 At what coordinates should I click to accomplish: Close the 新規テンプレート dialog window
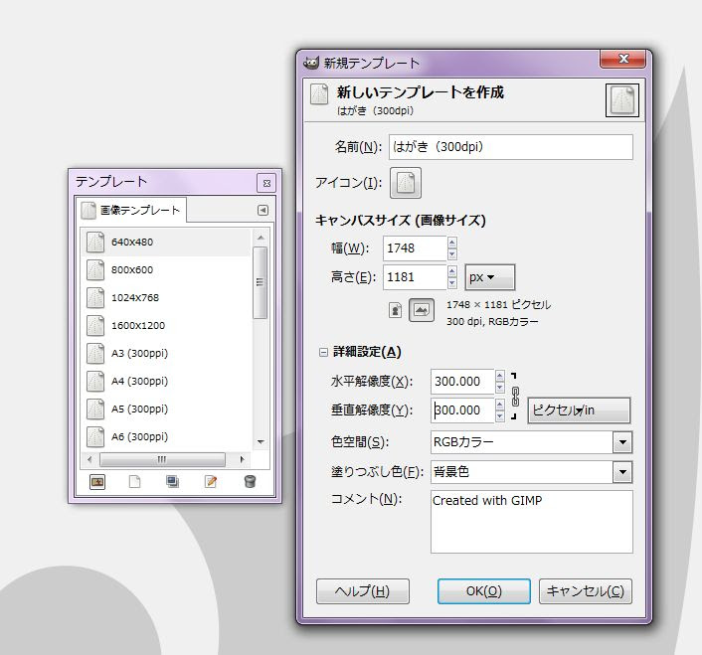[x=623, y=59]
